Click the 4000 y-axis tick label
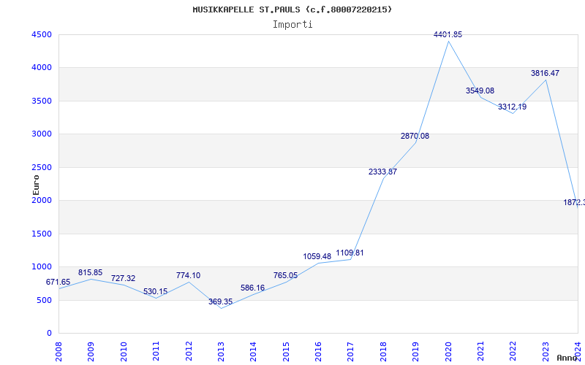 point(42,68)
